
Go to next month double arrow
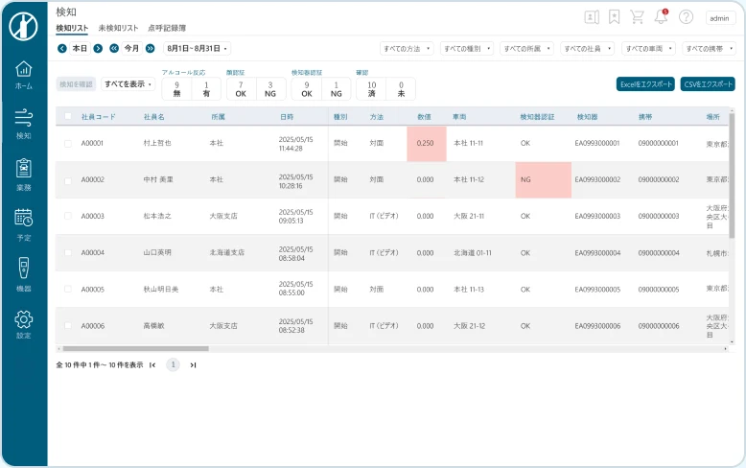click(150, 49)
